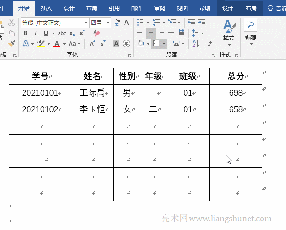Screen dimensions: 286x230
Task: Clear all formatting eraser icon
Action: tap(96, 33)
